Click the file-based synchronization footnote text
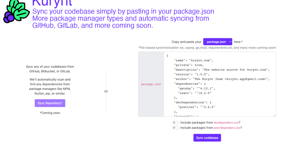The width and height of the screenshot is (289, 144). 207,48
